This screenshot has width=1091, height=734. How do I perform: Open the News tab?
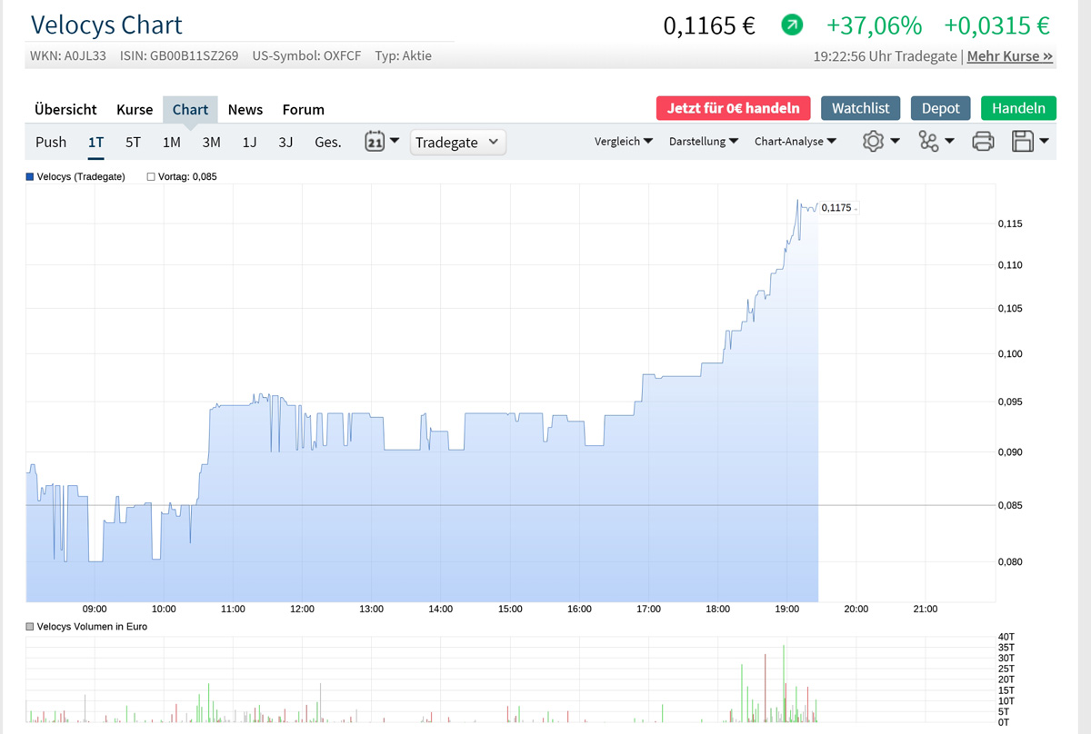pos(245,109)
